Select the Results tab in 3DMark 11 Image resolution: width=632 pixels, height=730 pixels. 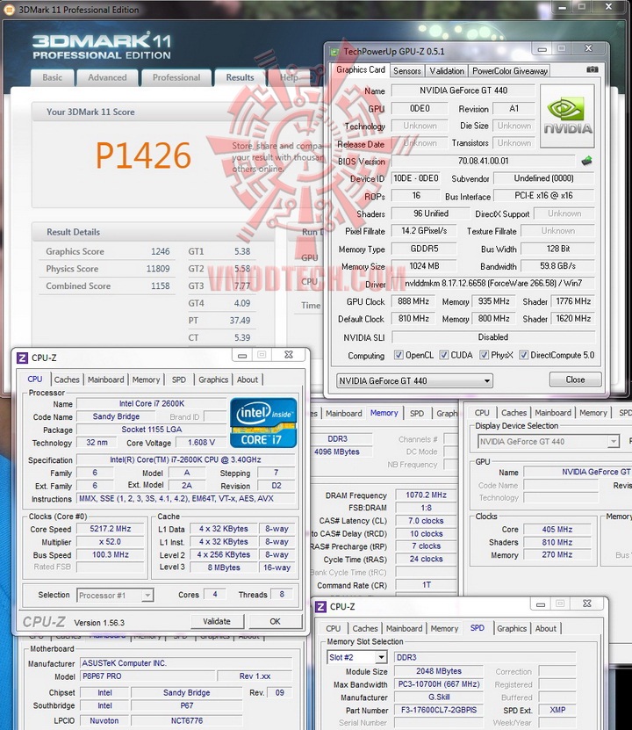click(240, 78)
